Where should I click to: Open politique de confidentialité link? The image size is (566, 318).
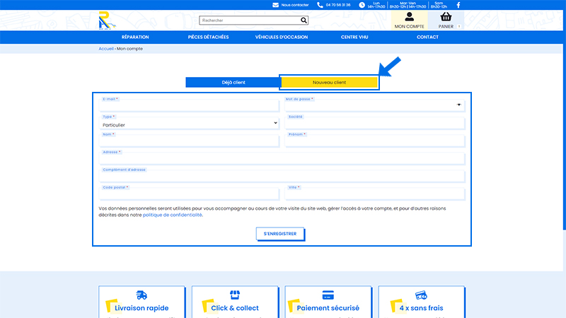173,215
